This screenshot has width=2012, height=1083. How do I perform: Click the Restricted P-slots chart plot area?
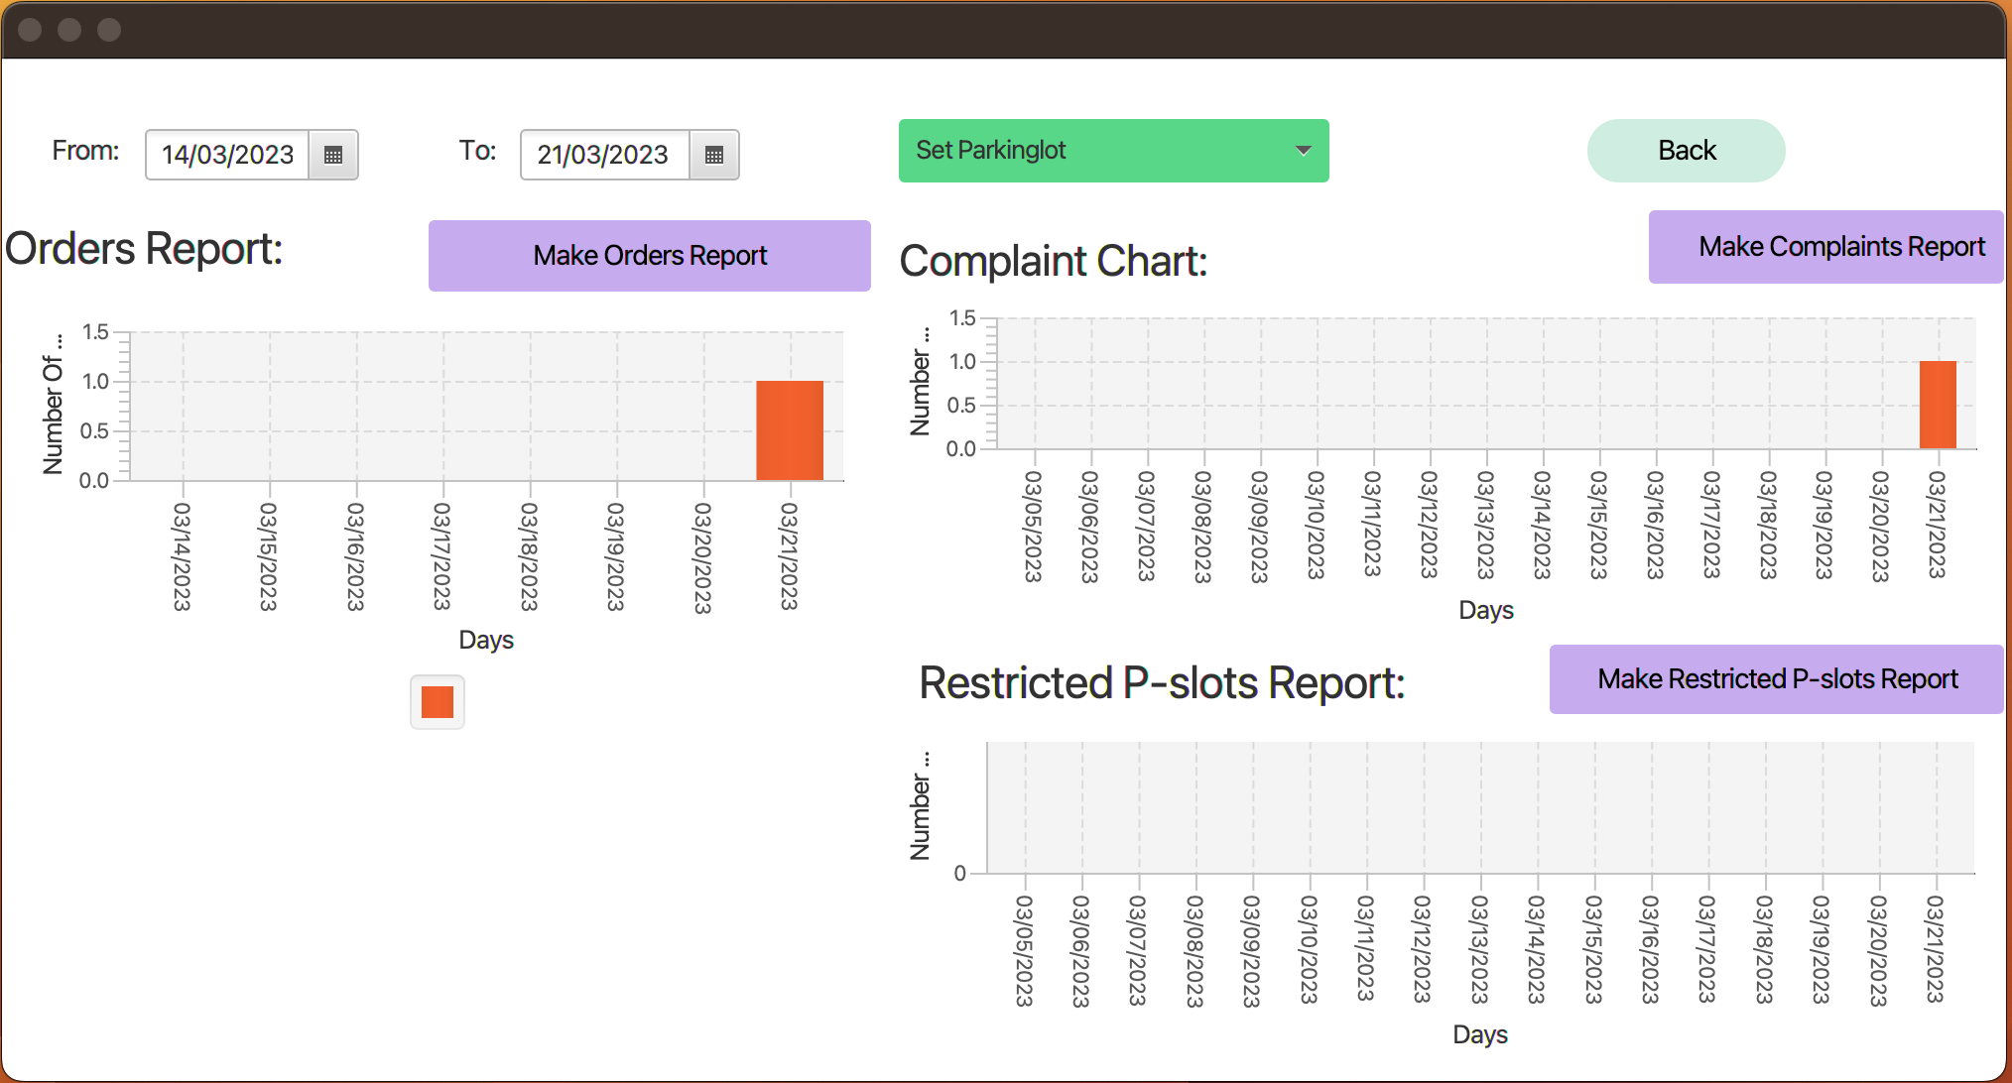1479,807
